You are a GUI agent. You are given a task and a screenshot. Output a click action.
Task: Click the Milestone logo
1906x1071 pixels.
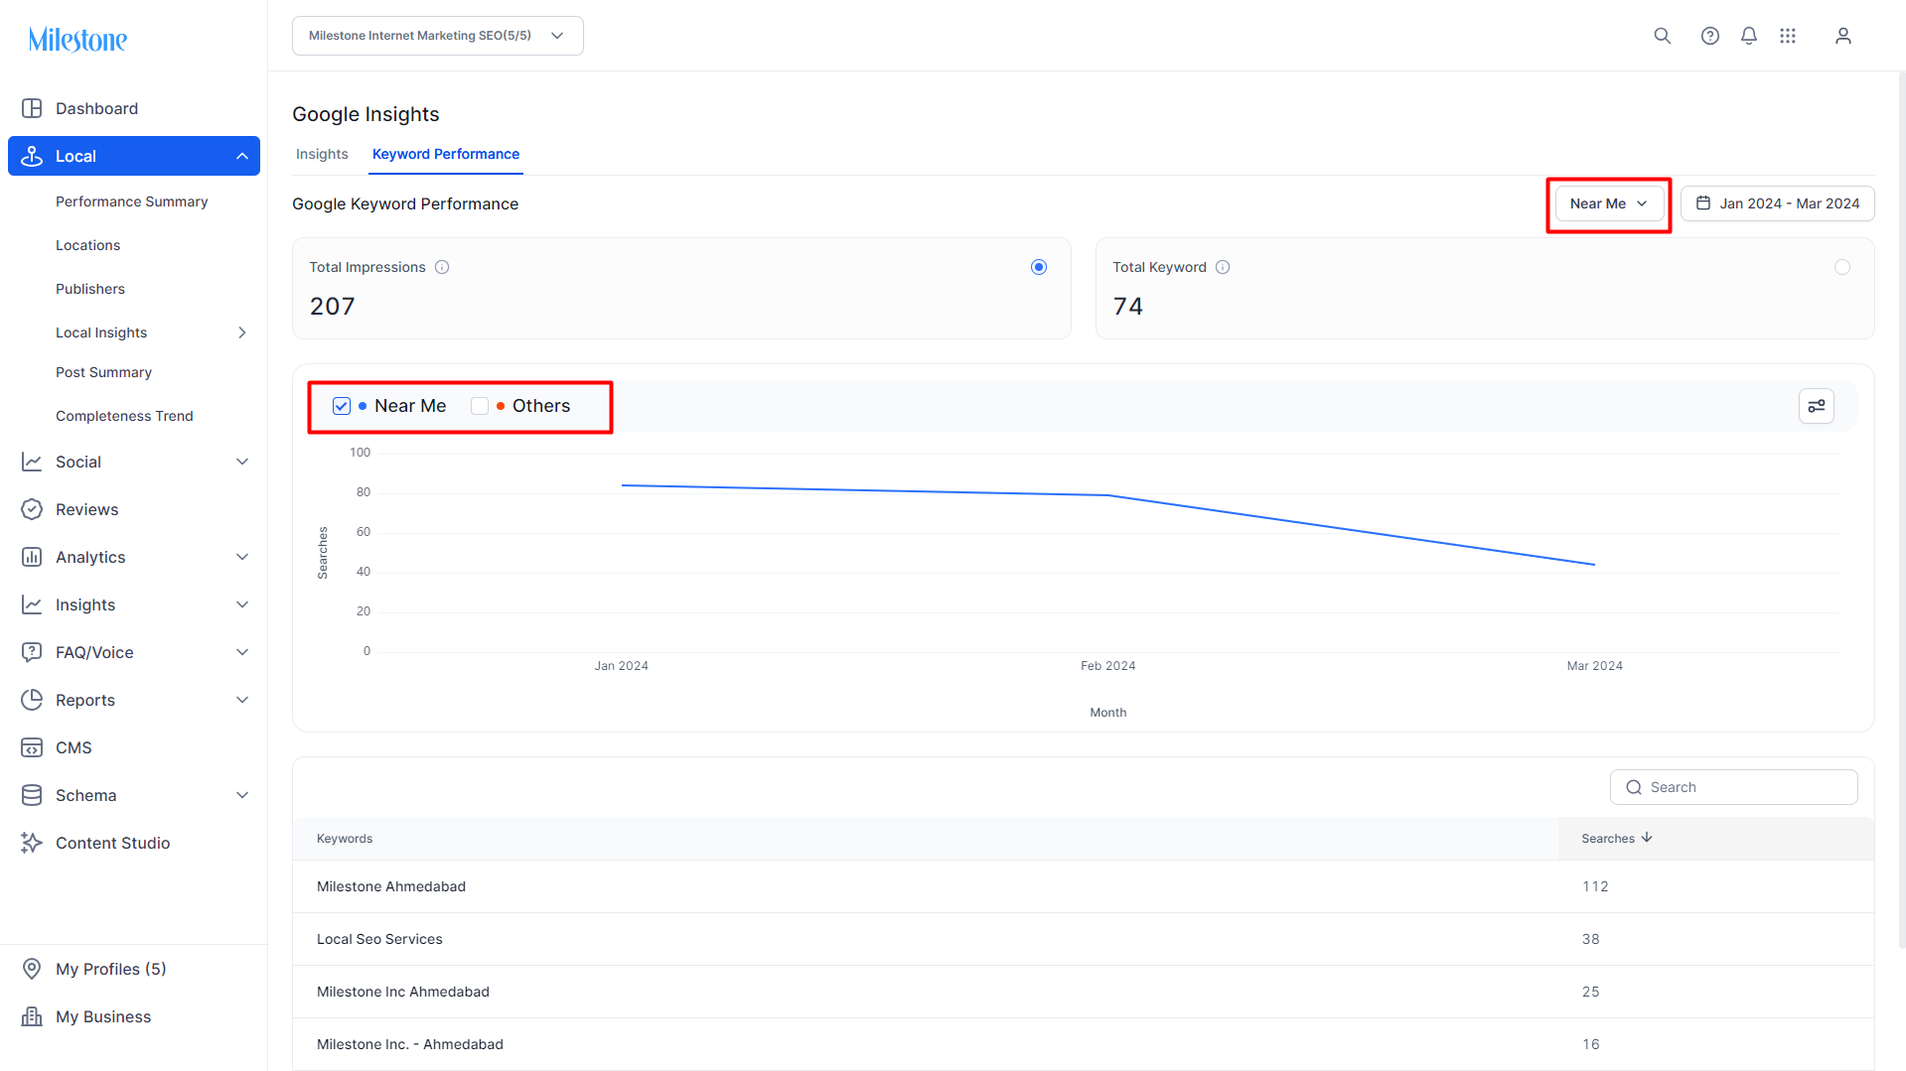point(77,40)
